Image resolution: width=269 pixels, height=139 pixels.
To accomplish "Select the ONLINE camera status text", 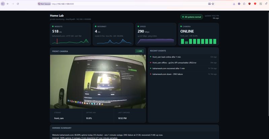I will click(187, 31).
